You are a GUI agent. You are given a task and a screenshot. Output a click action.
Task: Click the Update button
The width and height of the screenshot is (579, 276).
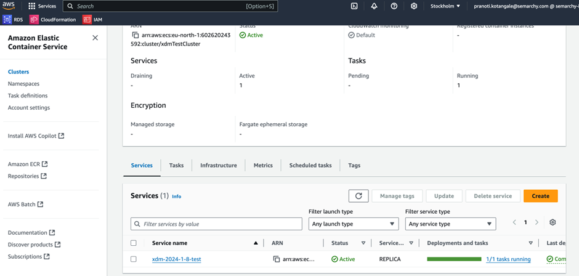[x=444, y=196]
